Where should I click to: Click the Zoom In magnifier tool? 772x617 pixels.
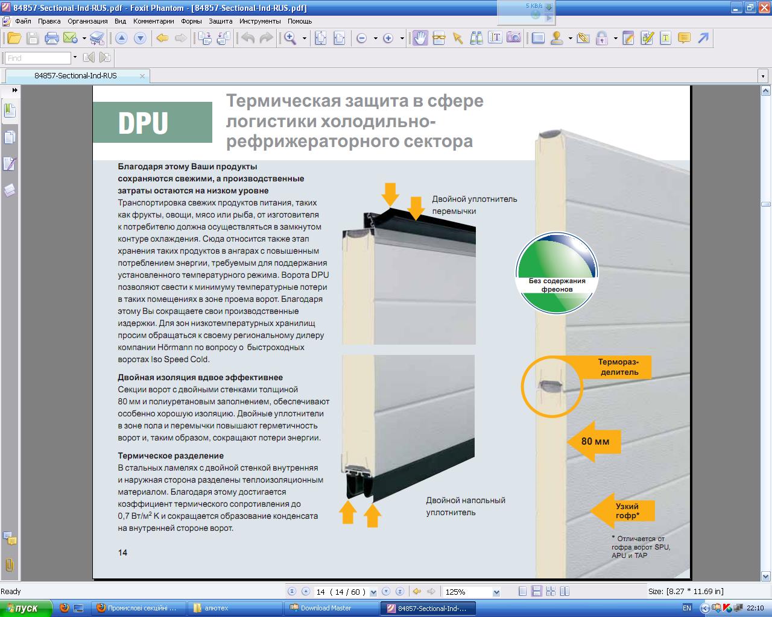290,39
